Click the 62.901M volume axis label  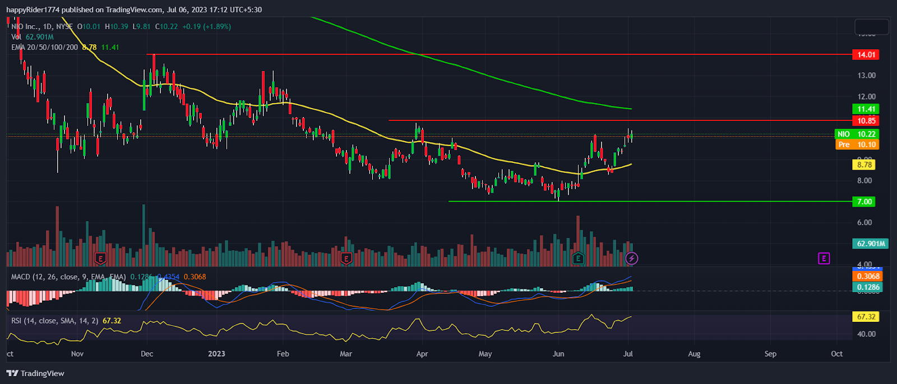pos(871,243)
